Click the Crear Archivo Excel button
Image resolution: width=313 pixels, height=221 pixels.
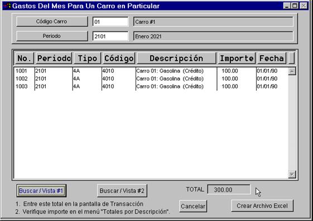tap(262, 205)
